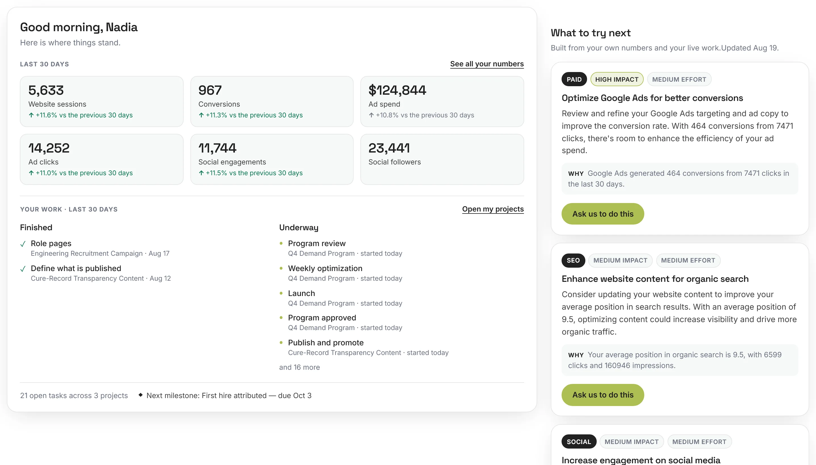The height and width of the screenshot is (465, 816).
Task: Click the diamond icon before Next milestone
Action: coord(141,395)
